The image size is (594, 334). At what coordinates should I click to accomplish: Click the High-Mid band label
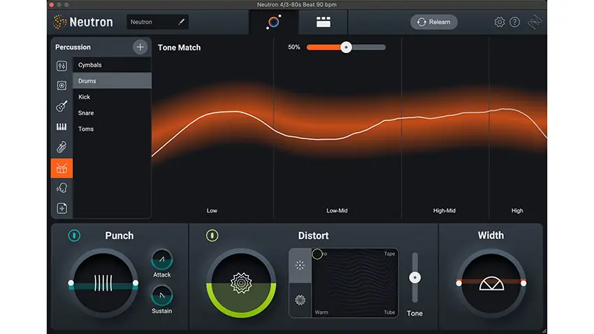(444, 210)
